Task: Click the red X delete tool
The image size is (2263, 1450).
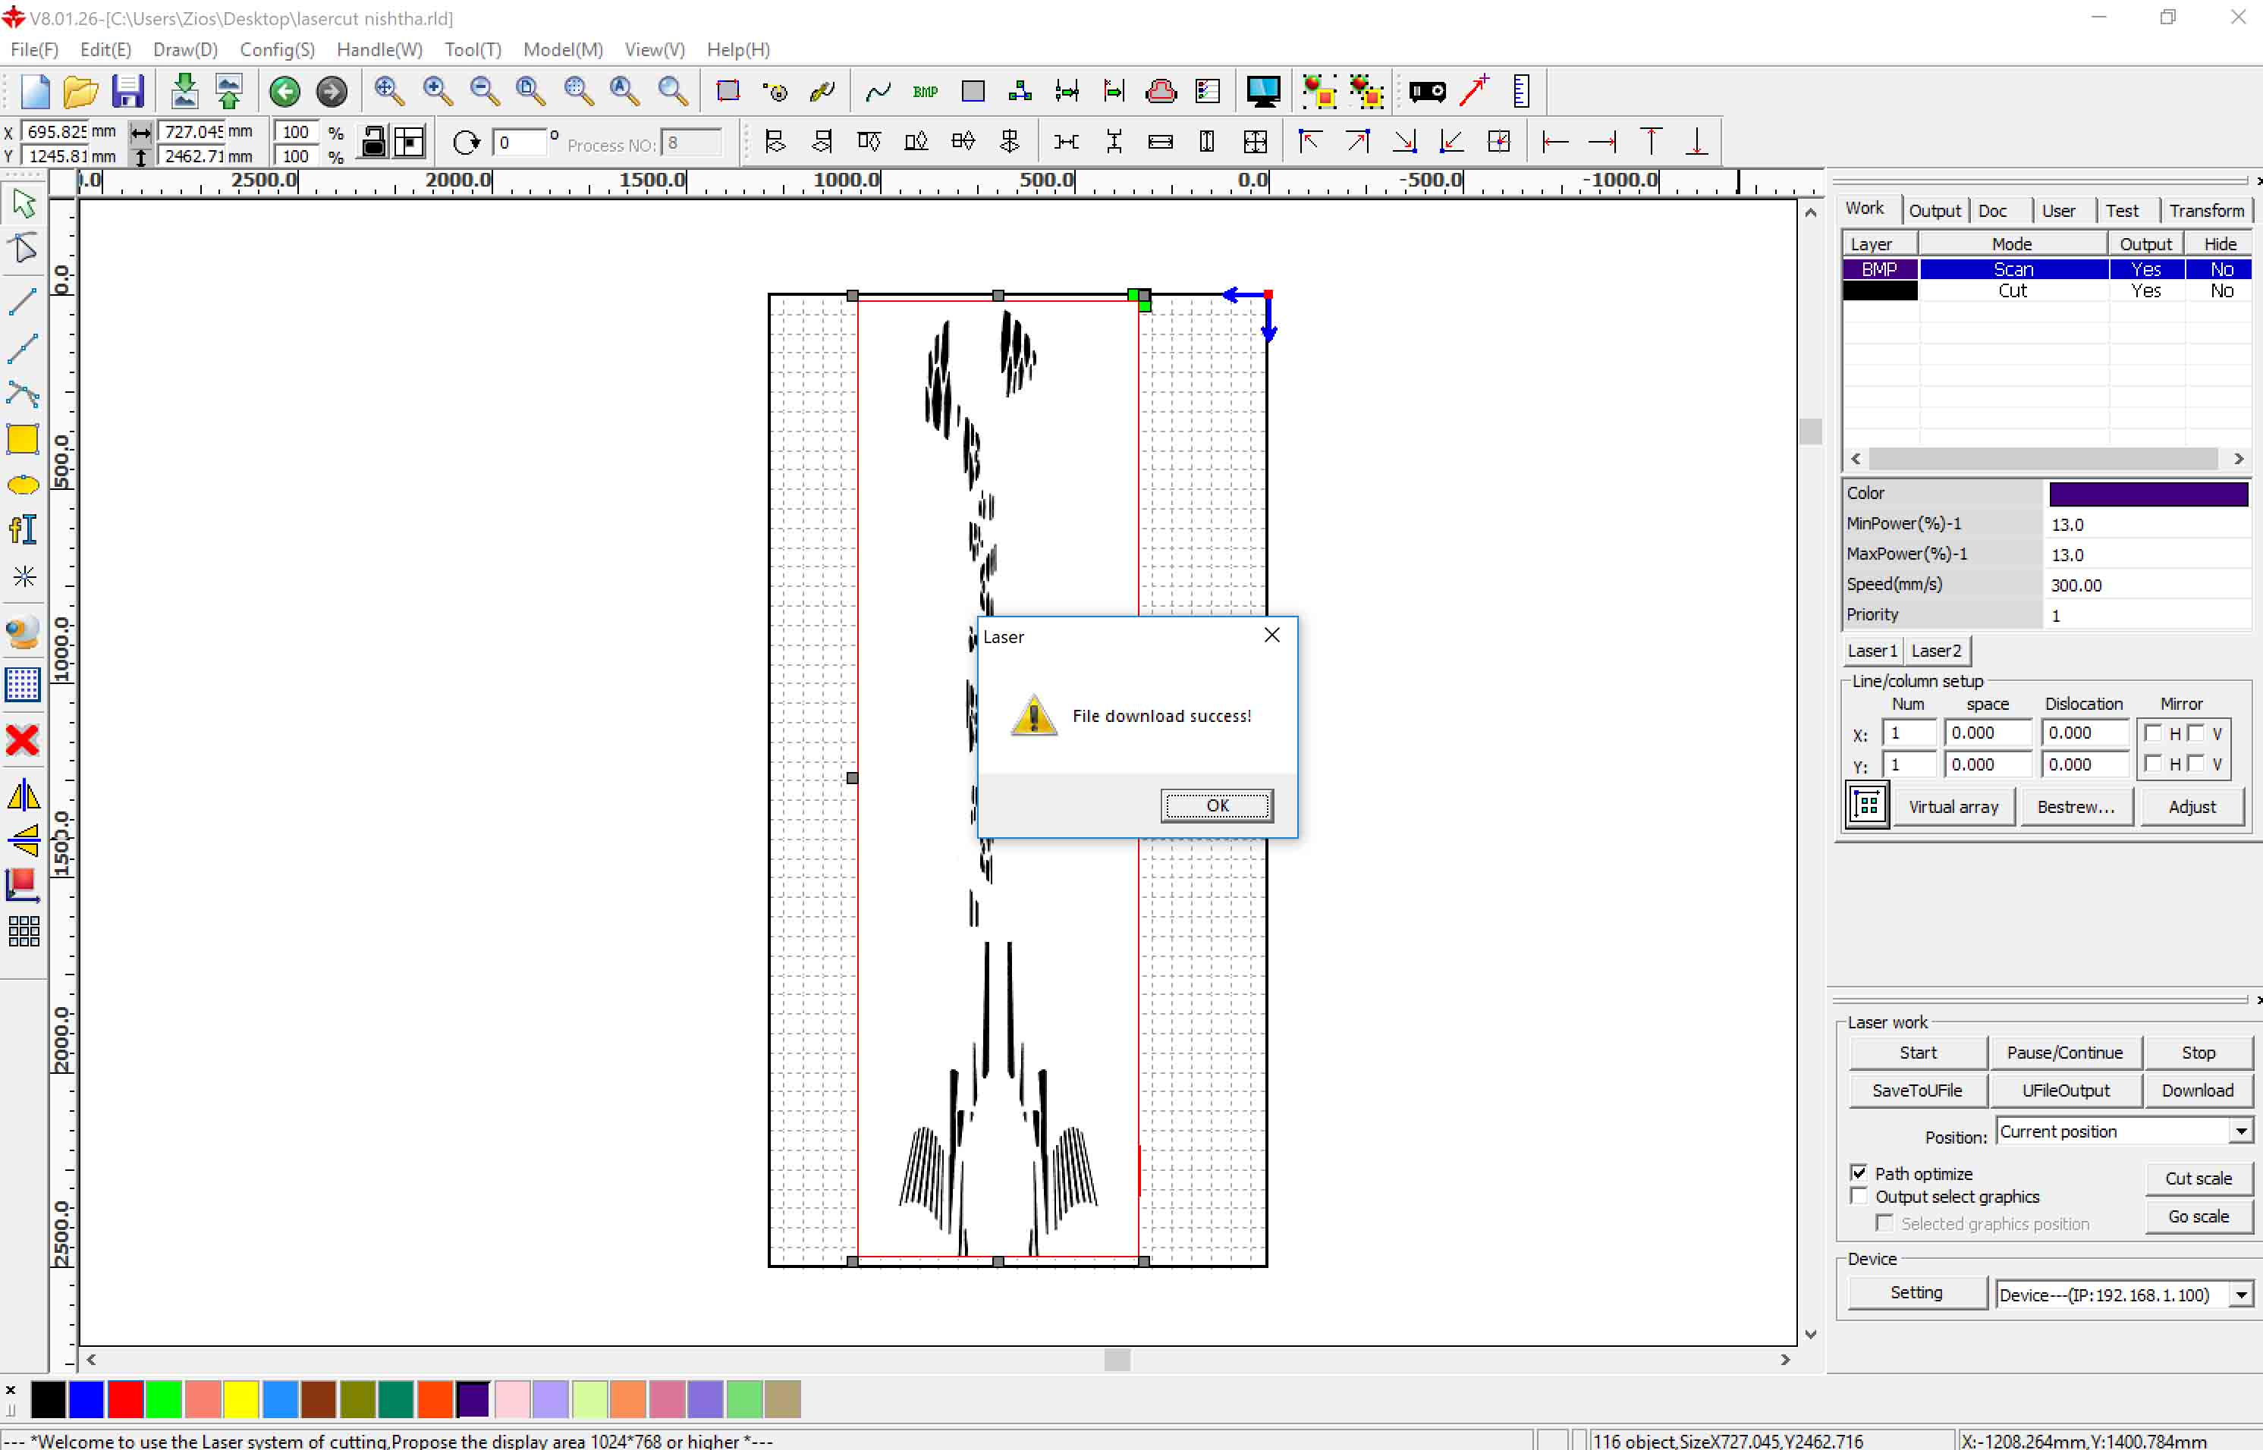Action: point(23,741)
